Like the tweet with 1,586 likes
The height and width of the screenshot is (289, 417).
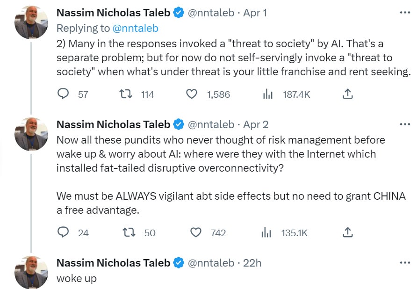[x=192, y=94]
